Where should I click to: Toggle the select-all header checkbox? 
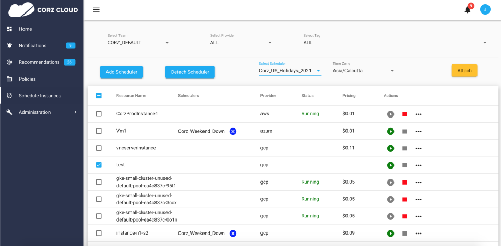(99, 96)
